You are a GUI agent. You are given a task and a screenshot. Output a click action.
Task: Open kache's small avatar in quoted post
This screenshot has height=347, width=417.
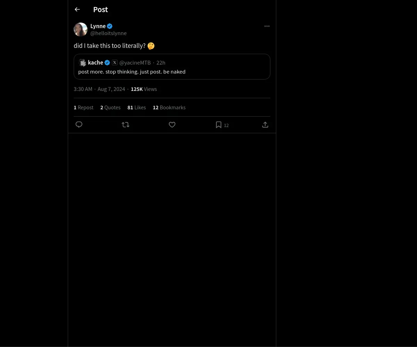coord(82,62)
